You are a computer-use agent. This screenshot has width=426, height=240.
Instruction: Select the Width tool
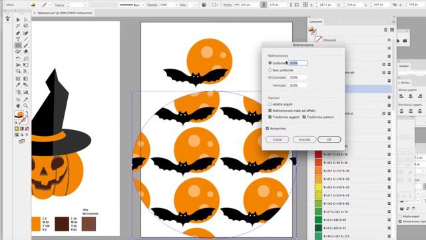click(18, 65)
